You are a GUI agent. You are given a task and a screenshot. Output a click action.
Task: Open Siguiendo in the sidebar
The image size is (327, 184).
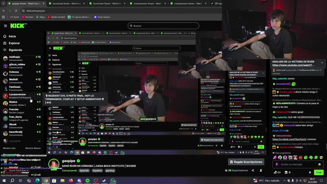(x=15, y=50)
